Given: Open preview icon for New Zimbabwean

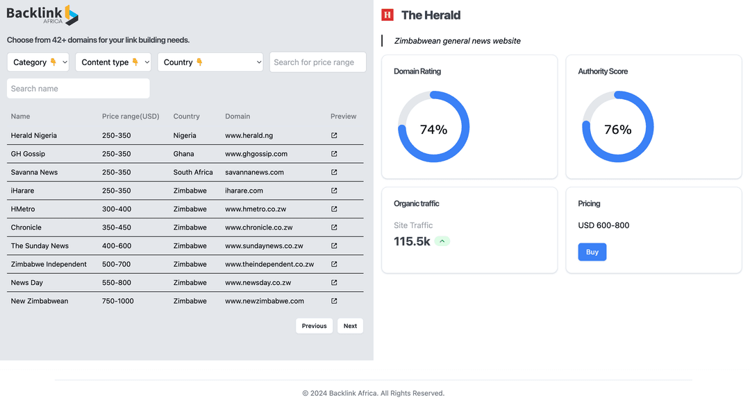Looking at the screenshot, I should (334, 301).
